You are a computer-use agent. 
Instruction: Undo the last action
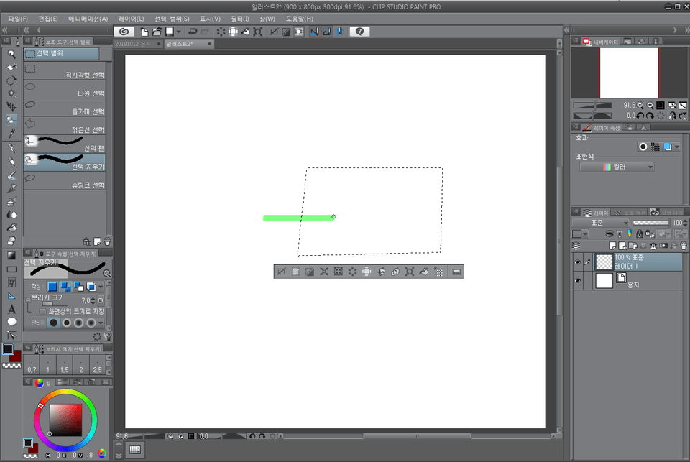point(193,32)
